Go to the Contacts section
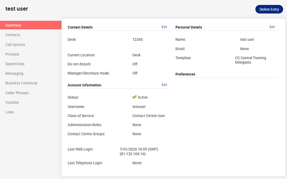Image resolution: width=287 pixels, height=179 pixels. (x=12, y=35)
